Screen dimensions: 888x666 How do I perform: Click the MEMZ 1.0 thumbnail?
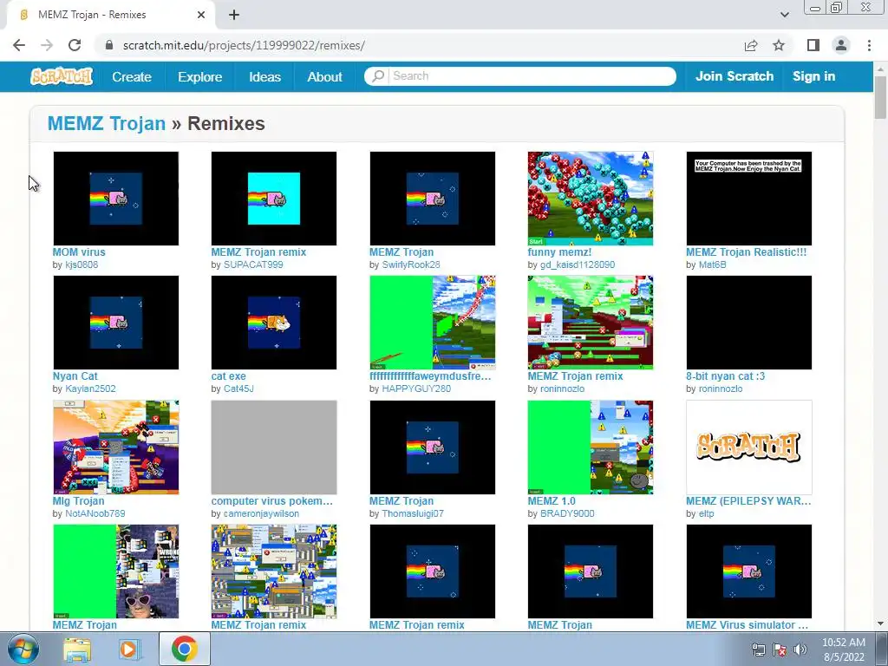click(590, 447)
